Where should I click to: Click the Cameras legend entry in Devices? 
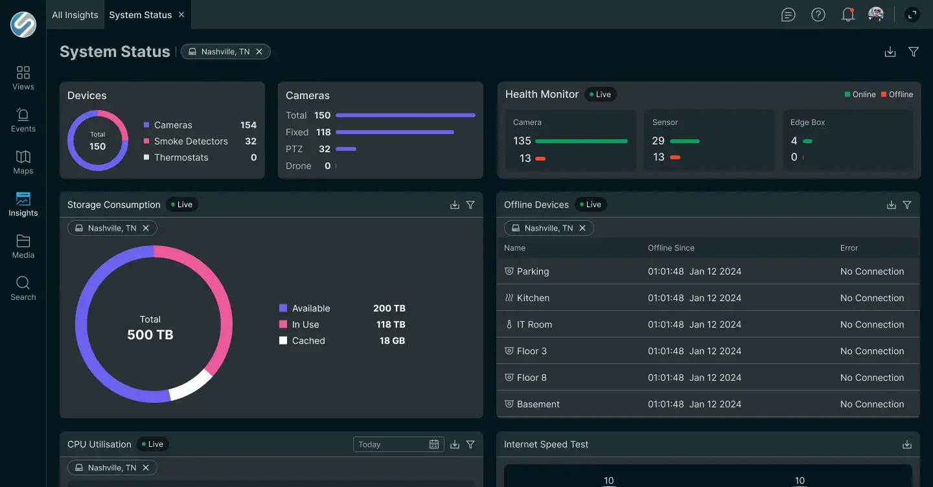[200, 125]
